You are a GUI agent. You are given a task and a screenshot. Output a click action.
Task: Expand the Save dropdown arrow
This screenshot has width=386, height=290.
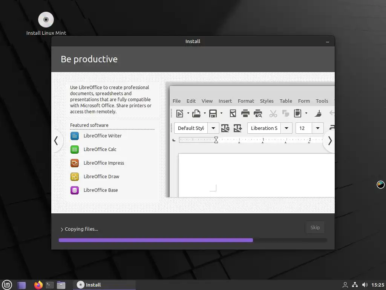tap(221, 113)
